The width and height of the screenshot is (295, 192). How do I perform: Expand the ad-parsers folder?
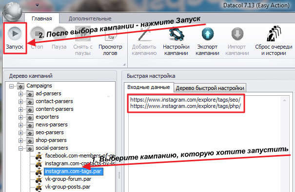point(20,94)
